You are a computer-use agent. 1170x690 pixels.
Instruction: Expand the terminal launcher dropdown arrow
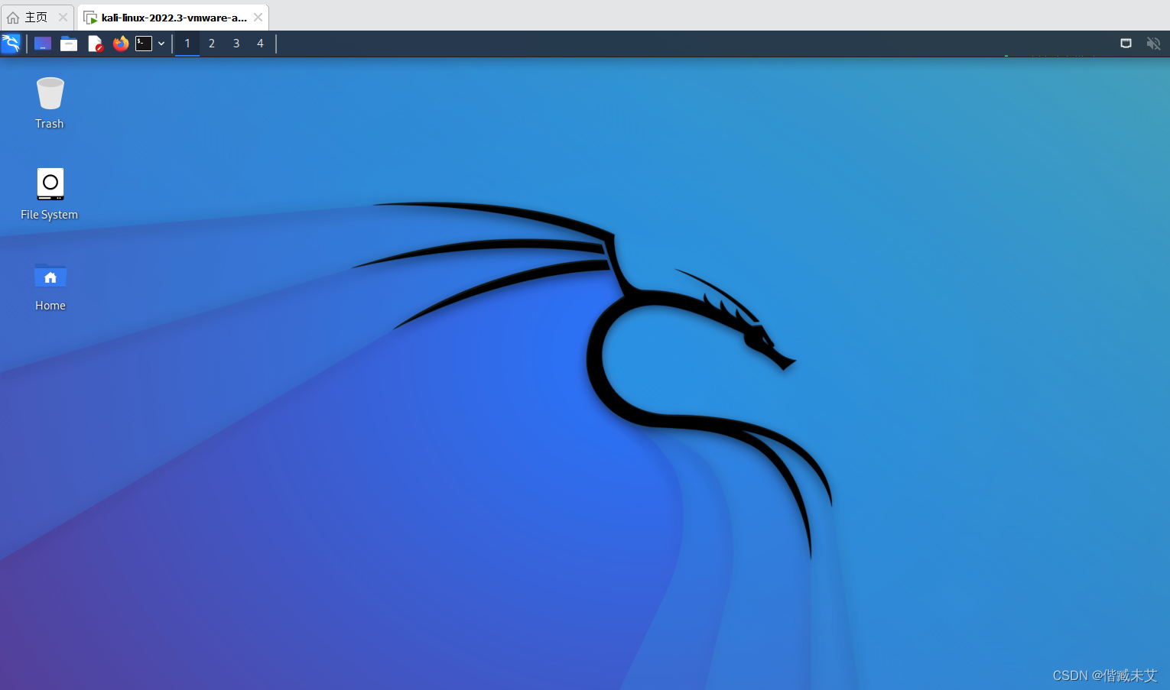tap(161, 44)
